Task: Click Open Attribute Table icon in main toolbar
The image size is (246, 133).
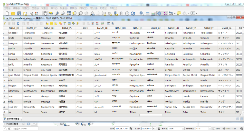Action: [147, 14]
